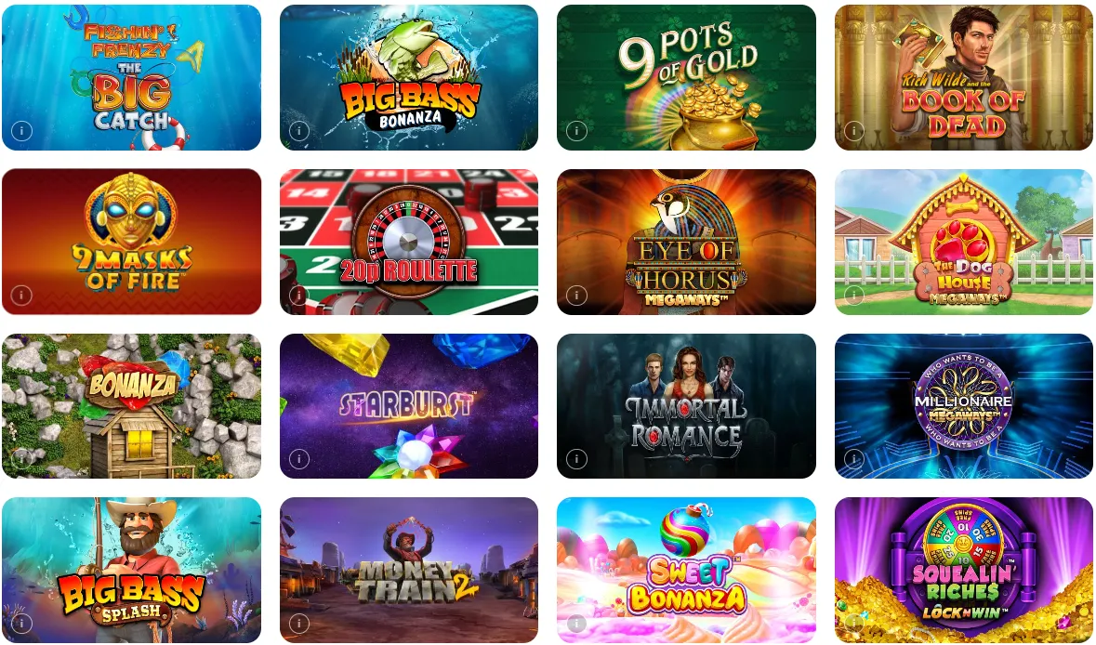The width and height of the screenshot is (1096, 645).
Task: Open Squealin' Riches Lock N Win game
Action: pyautogui.click(x=964, y=571)
